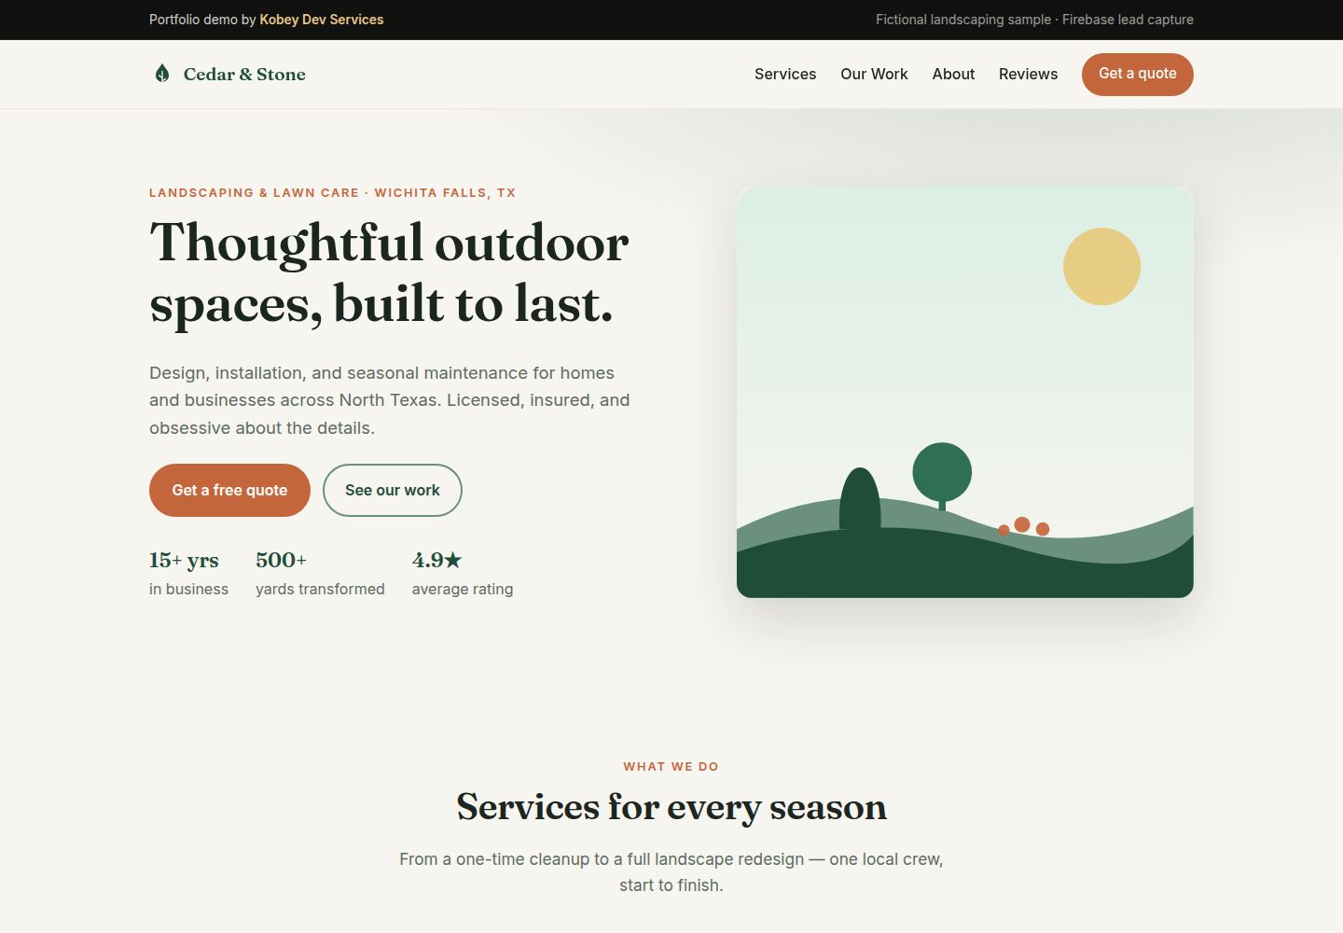Click the Get a quote header button
Viewport: 1343px width, 933px height.
click(x=1138, y=74)
